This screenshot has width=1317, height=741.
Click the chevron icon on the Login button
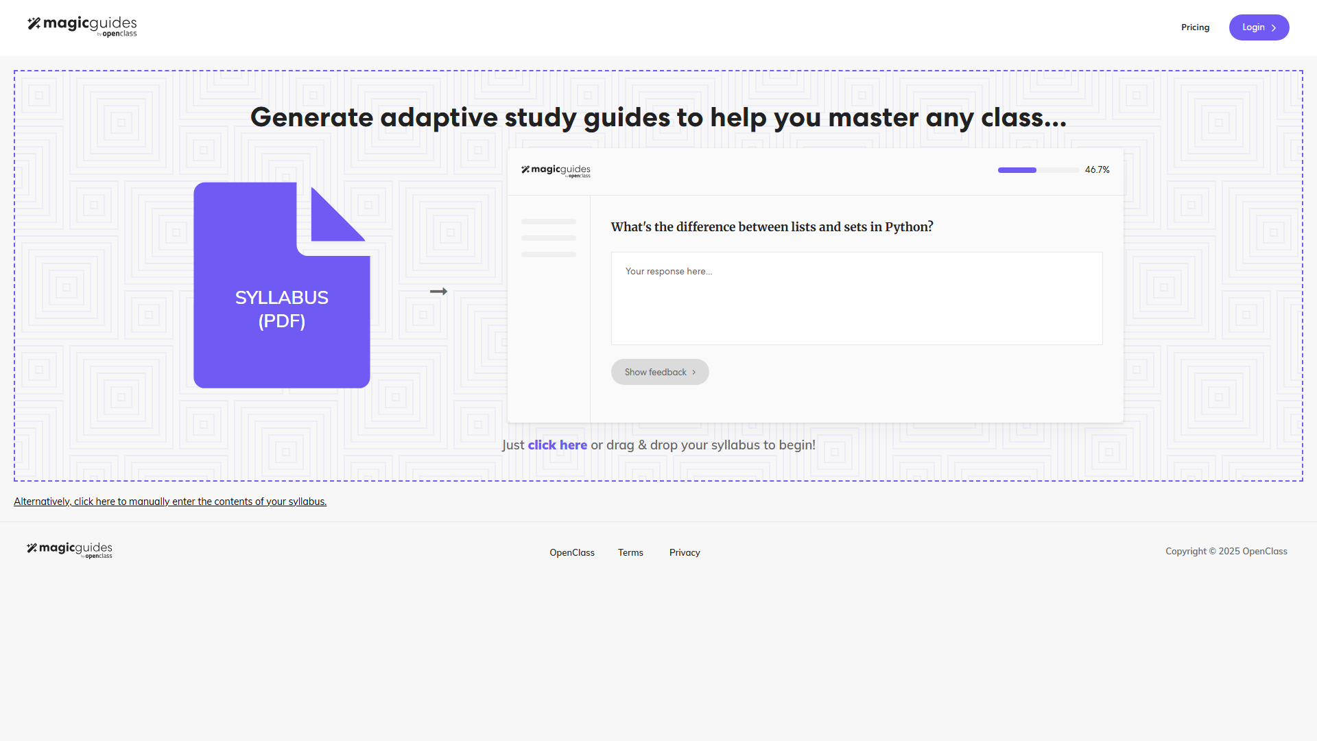pyautogui.click(x=1274, y=27)
